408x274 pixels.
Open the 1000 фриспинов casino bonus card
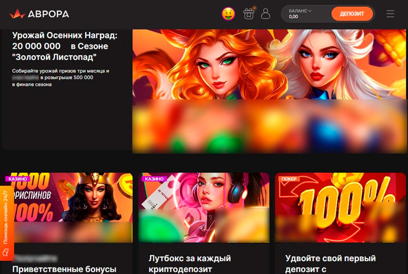pos(68,207)
